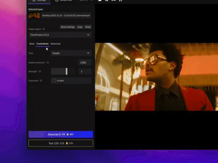218x163 pixels.
Task: Select the selected input video thumbnail
Action: 34,15
